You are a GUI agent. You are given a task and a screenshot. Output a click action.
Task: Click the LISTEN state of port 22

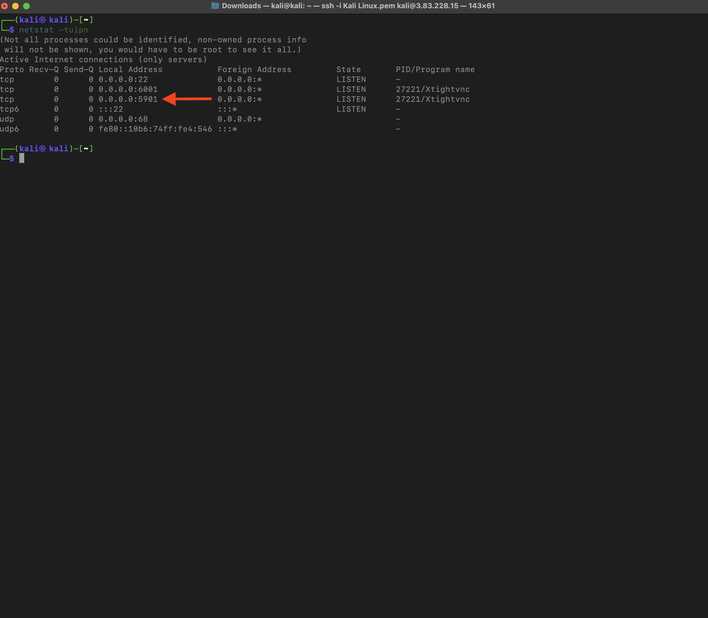click(351, 79)
